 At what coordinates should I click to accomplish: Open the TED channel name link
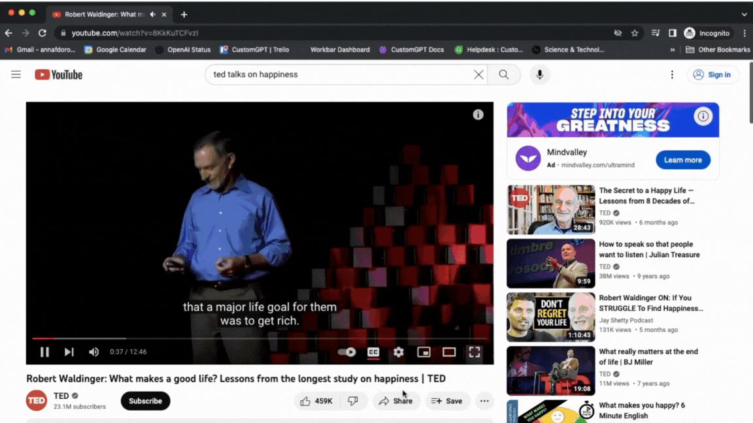click(x=61, y=396)
